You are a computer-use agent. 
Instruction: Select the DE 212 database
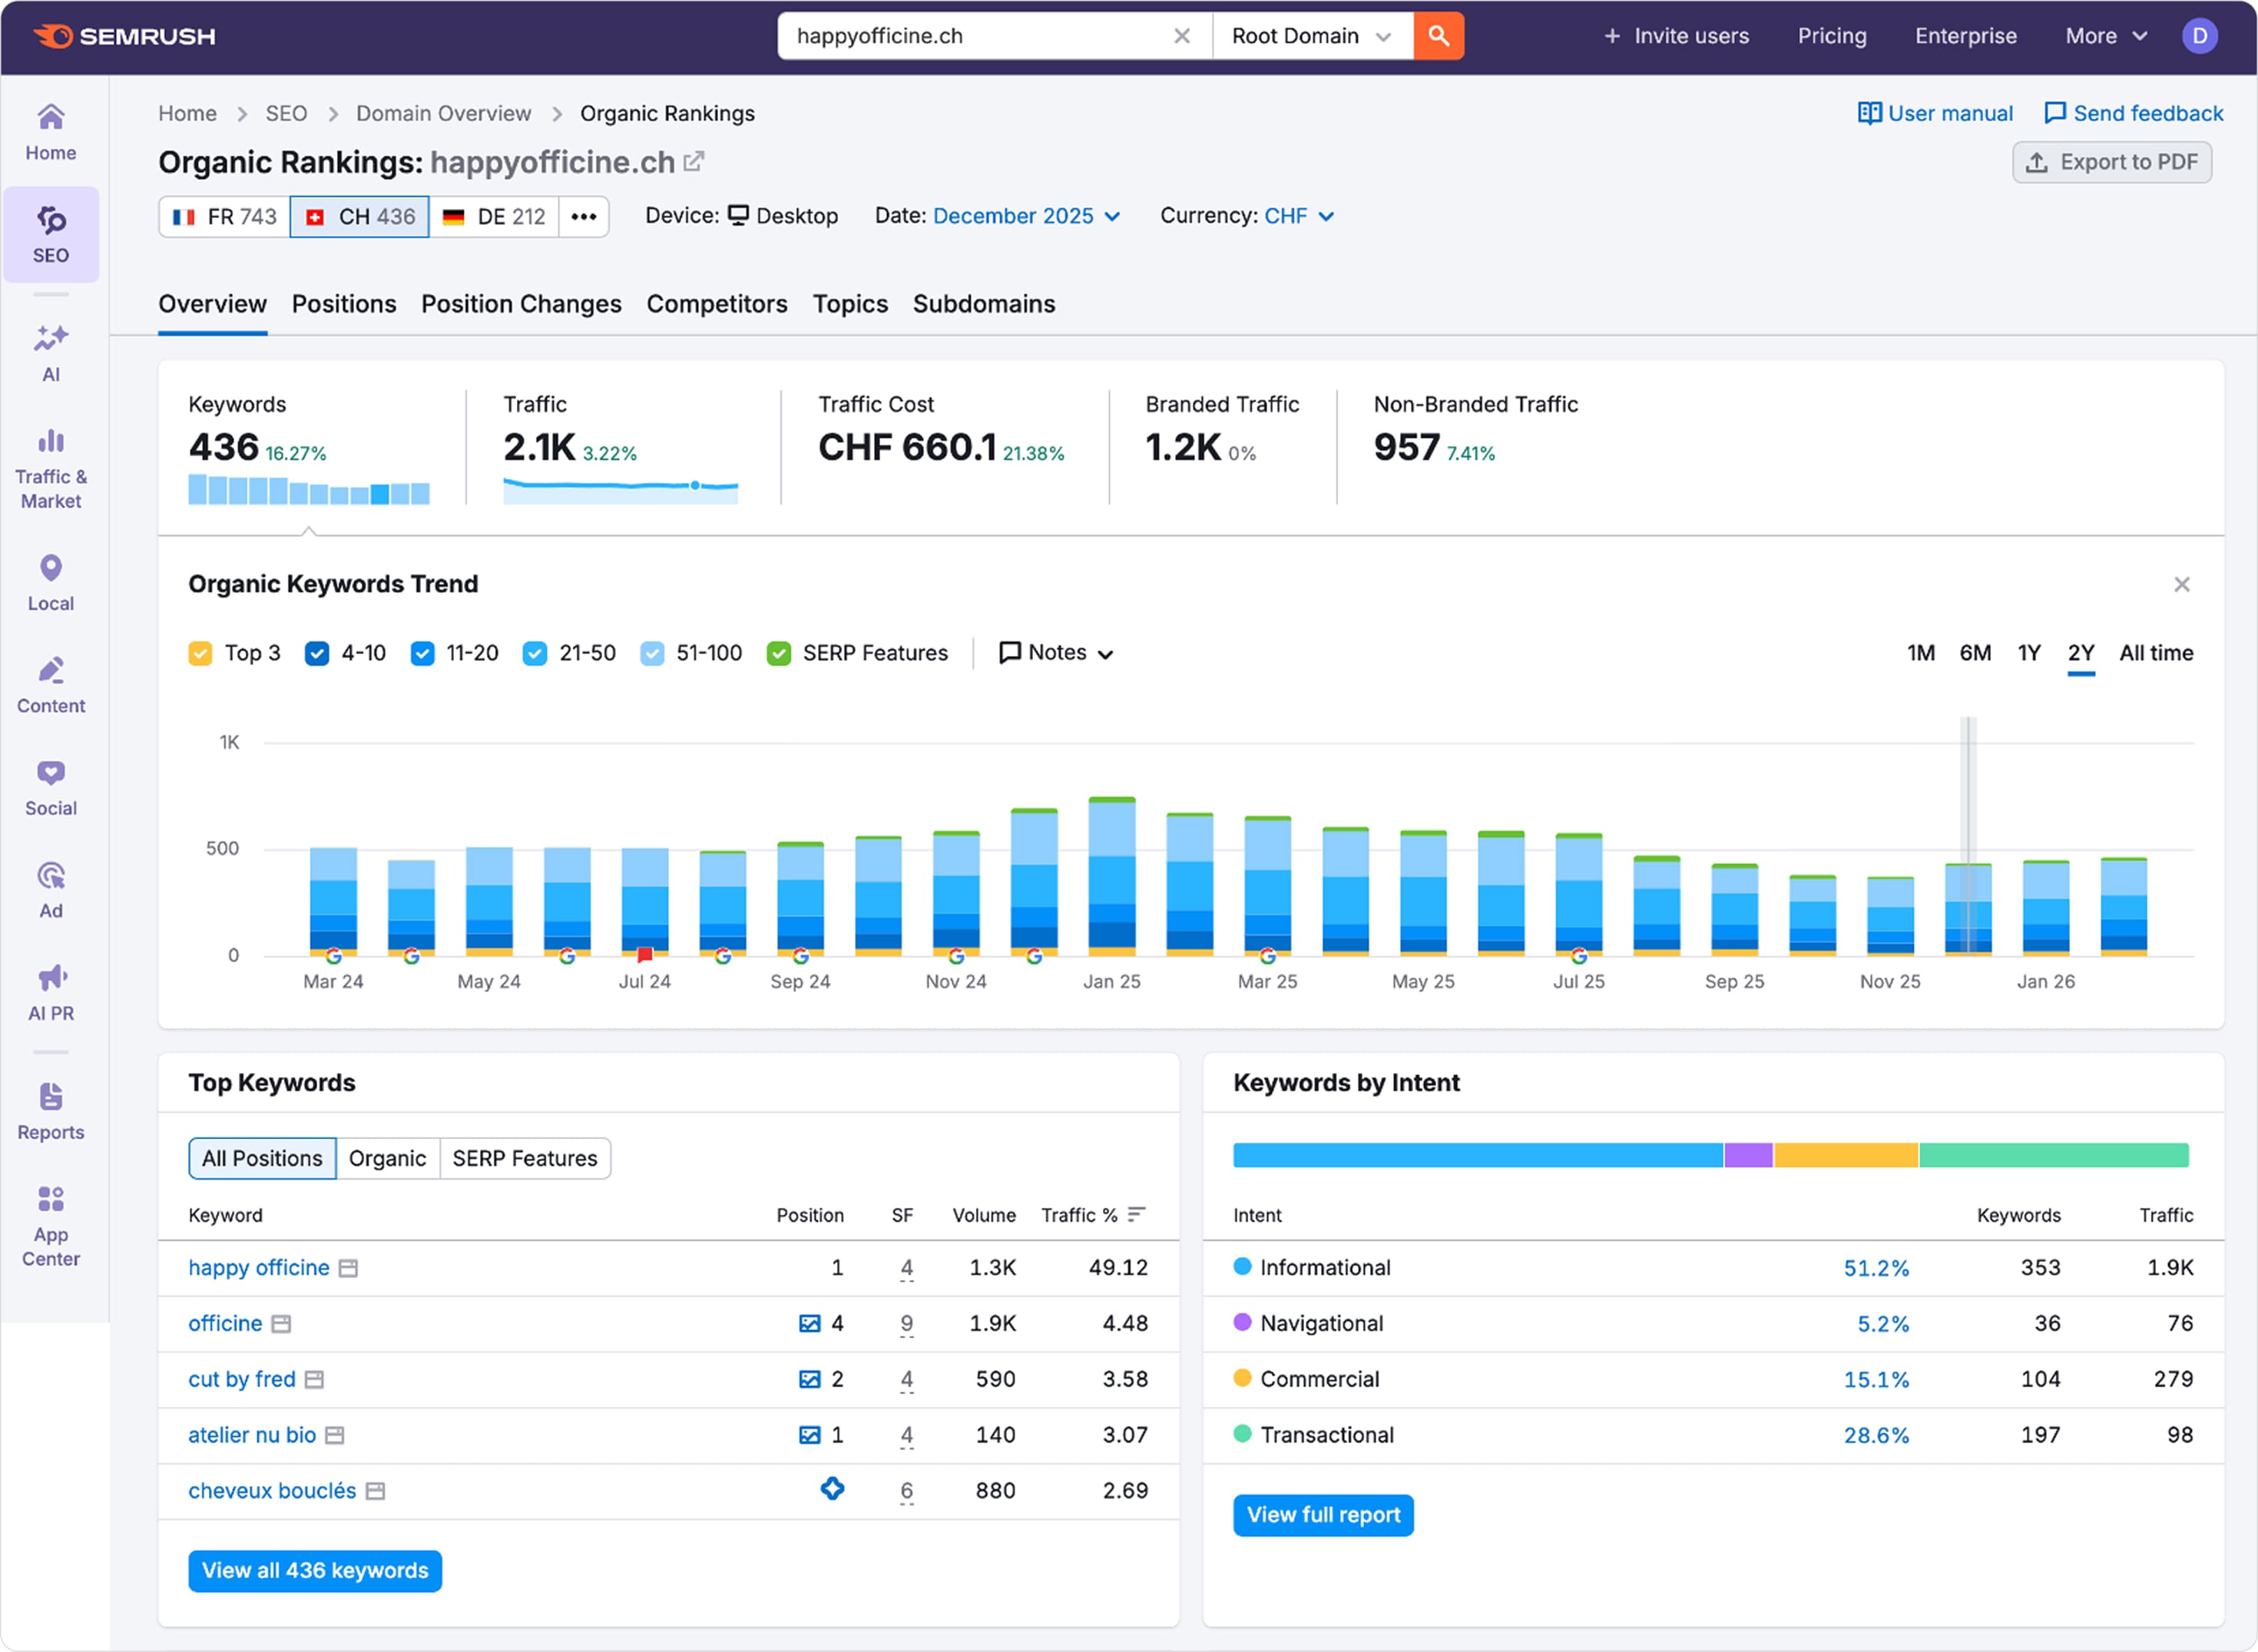tap(493, 216)
